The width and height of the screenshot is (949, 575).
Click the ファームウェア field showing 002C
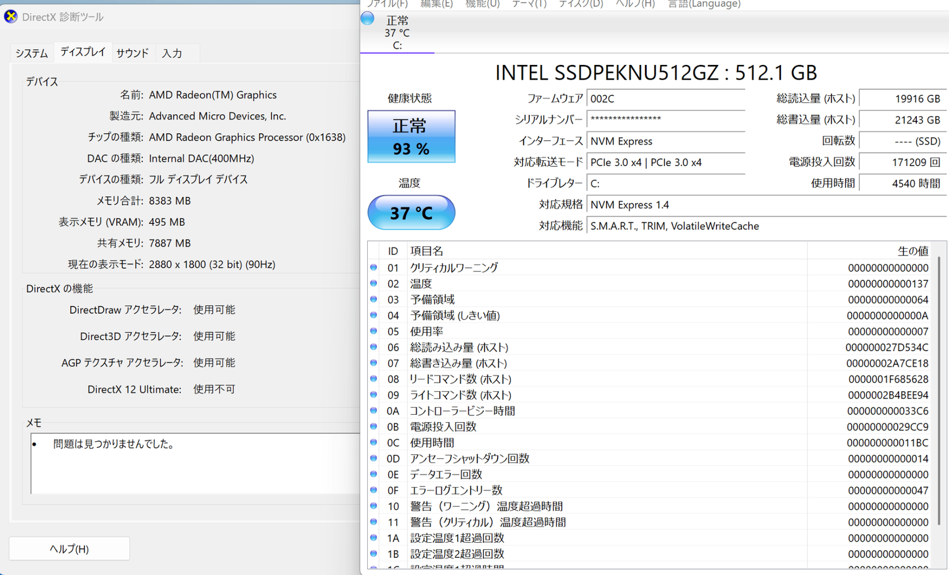coord(666,98)
